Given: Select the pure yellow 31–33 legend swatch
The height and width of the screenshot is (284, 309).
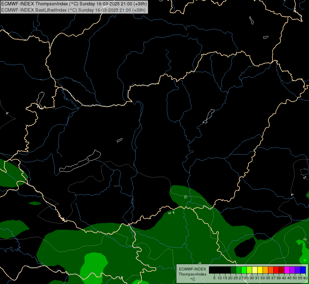Looking at the screenshot, I should click(x=260, y=270).
